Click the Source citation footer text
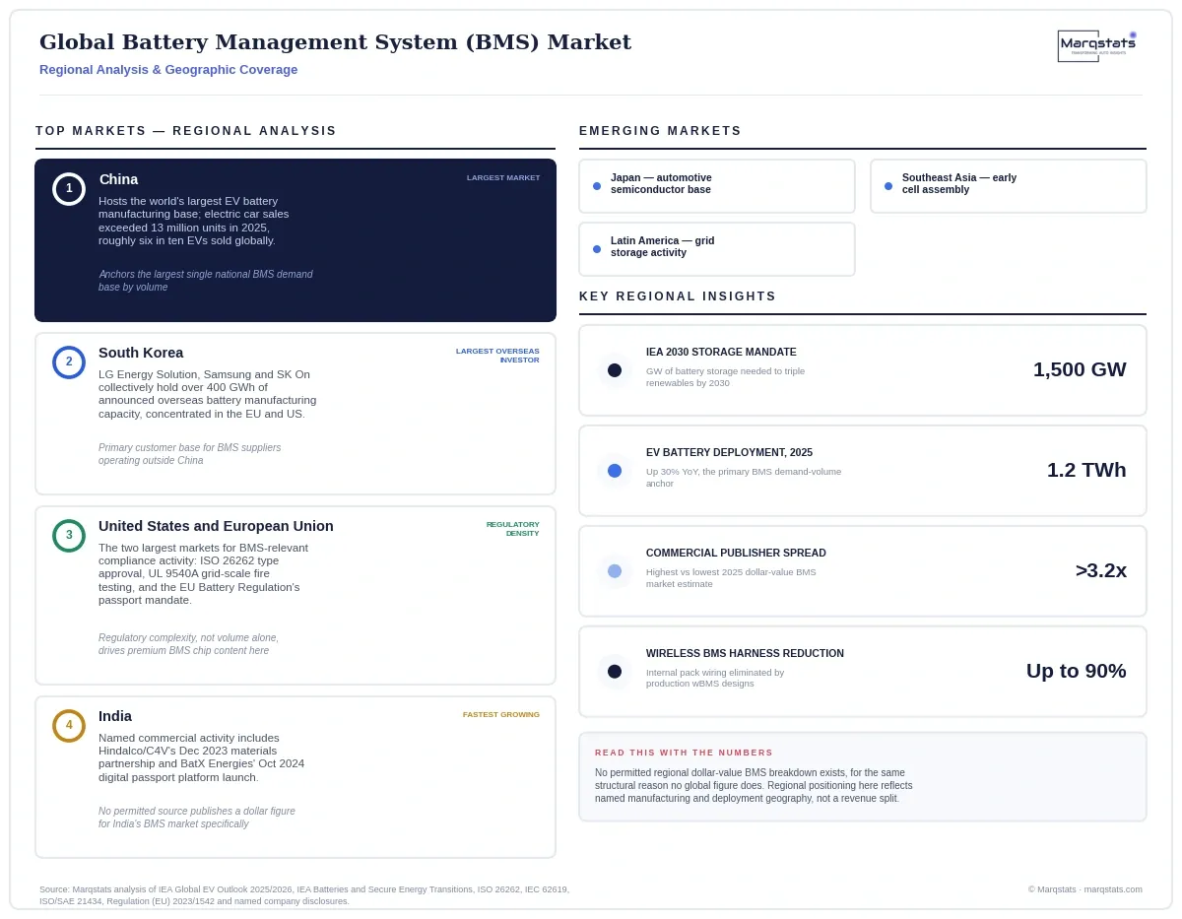Screen dimensions: 1182x919 click(304, 895)
